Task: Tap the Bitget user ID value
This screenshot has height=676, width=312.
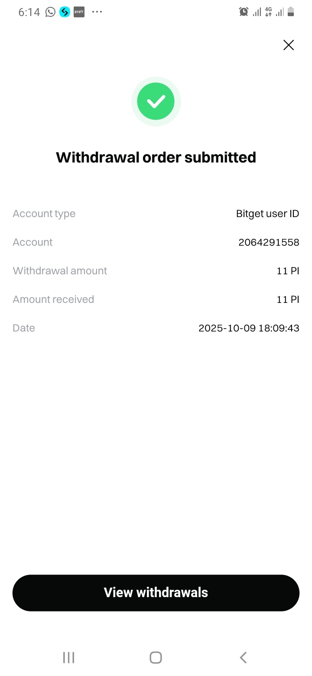Action: tap(267, 214)
